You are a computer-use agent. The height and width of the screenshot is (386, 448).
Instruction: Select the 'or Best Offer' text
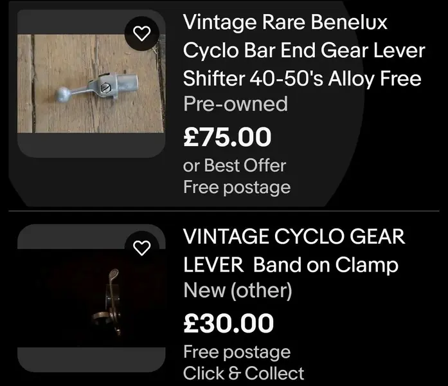(x=235, y=165)
